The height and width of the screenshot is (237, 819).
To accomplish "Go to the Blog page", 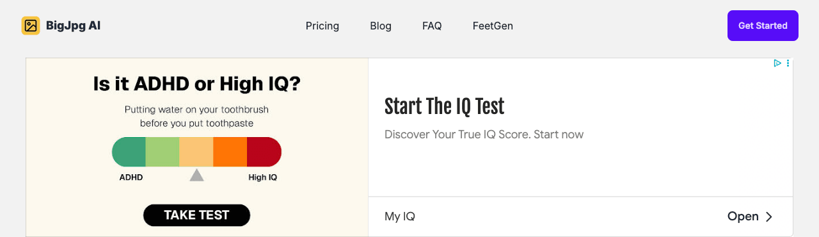I will 381,26.
